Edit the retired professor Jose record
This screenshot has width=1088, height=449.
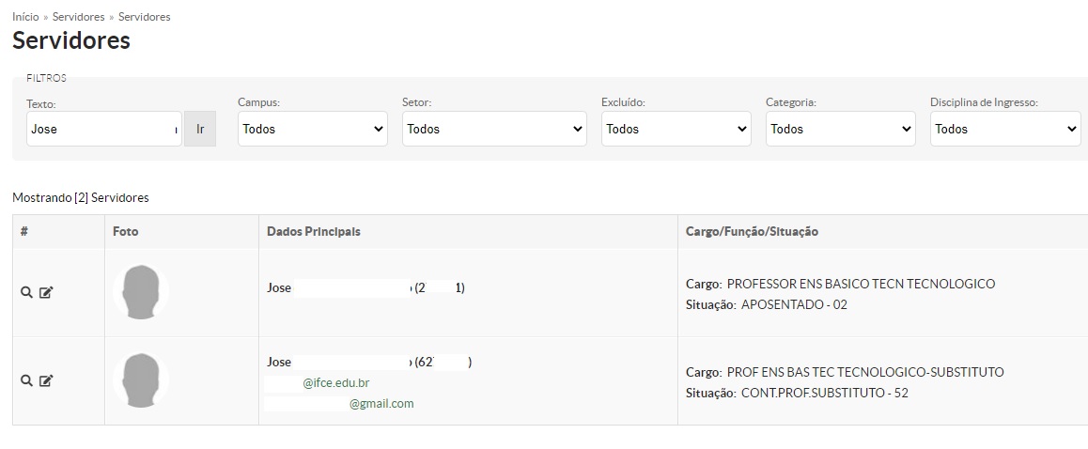coord(46,292)
